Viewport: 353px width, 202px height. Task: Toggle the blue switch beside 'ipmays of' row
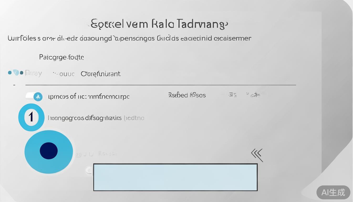(34, 97)
